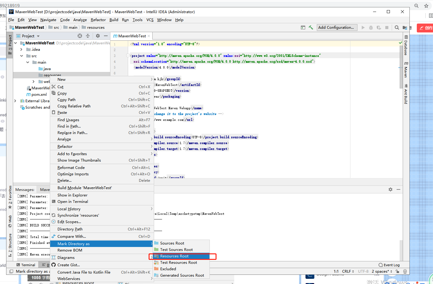Open the Project panel gear settings
Image resolution: width=433 pixels, height=284 pixels.
(x=98, y=36)
